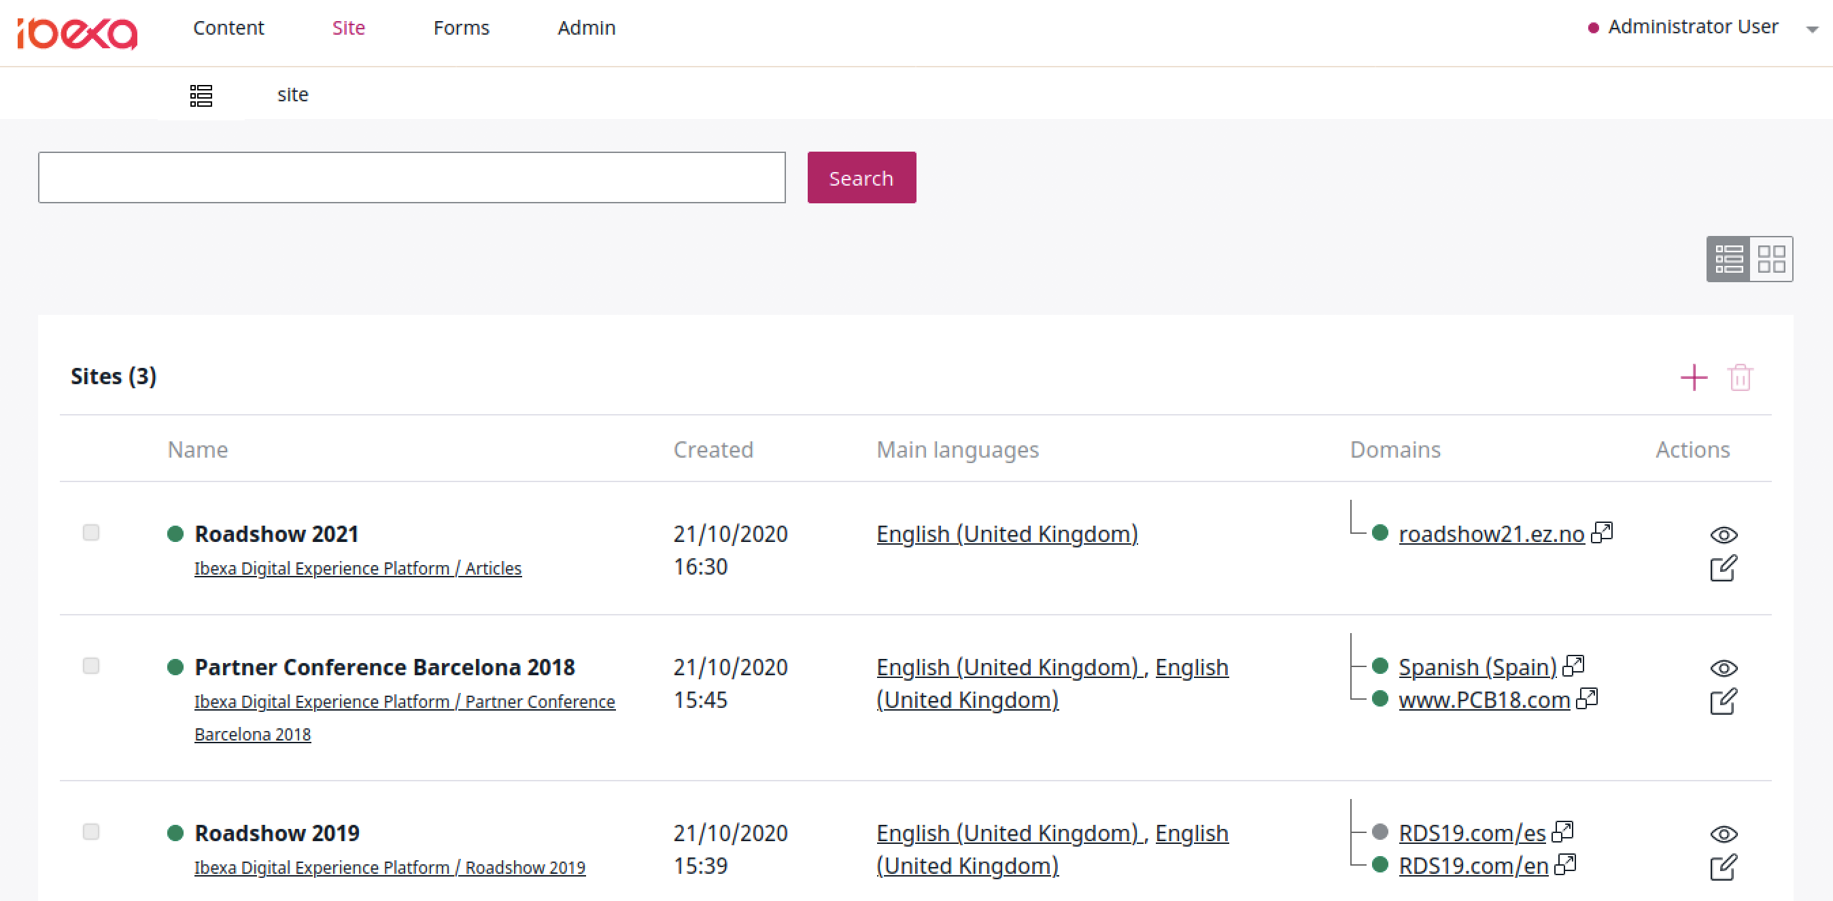Image resolution: width=1833 pixels, height=901 pixels.
Task: Open Ibexa Digital Experience Platform / Articles path
Action: (358, 568)
